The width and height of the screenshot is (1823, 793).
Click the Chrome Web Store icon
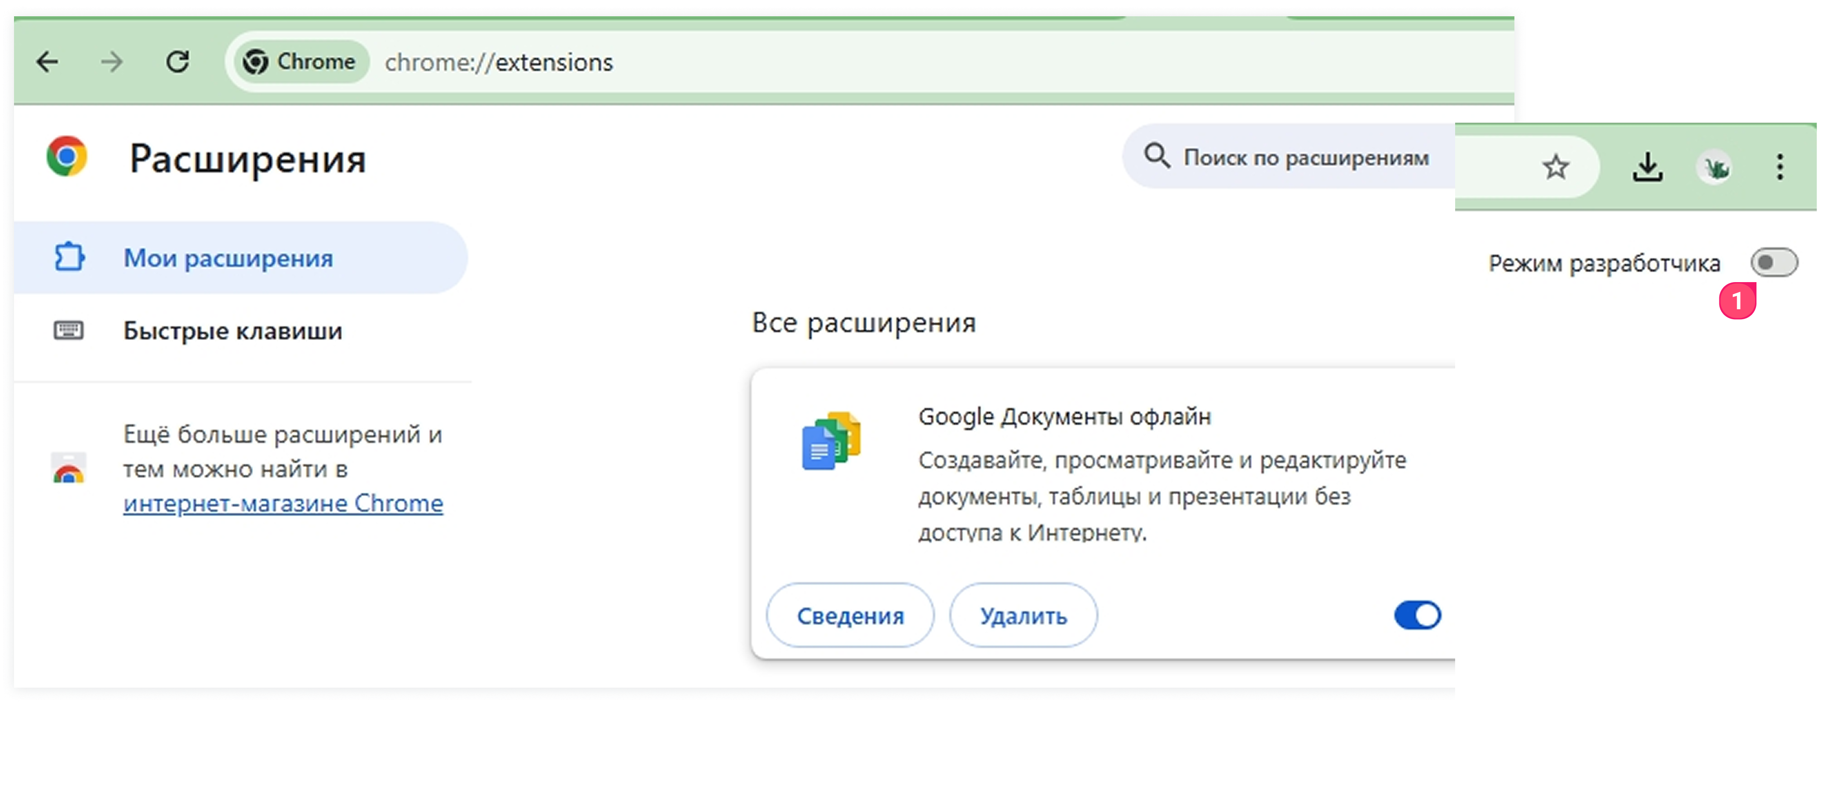click(x=69, y=467)
